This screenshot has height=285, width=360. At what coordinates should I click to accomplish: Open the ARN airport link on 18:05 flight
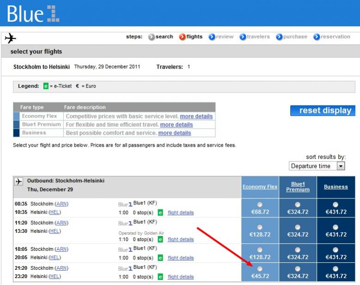coord(61,249)
